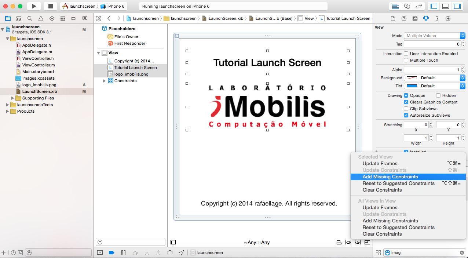Enable the Multiple Touch checkbox

pyautogui.click(x=406, y=60)
